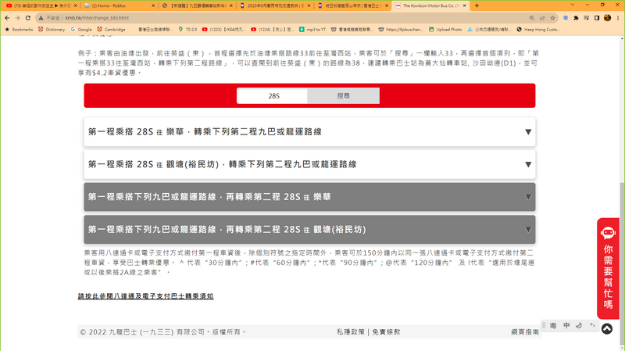Viewport: 625px width, 351px height.
Task: Click the not-secure warning icon in address bar
Action: 41,18
